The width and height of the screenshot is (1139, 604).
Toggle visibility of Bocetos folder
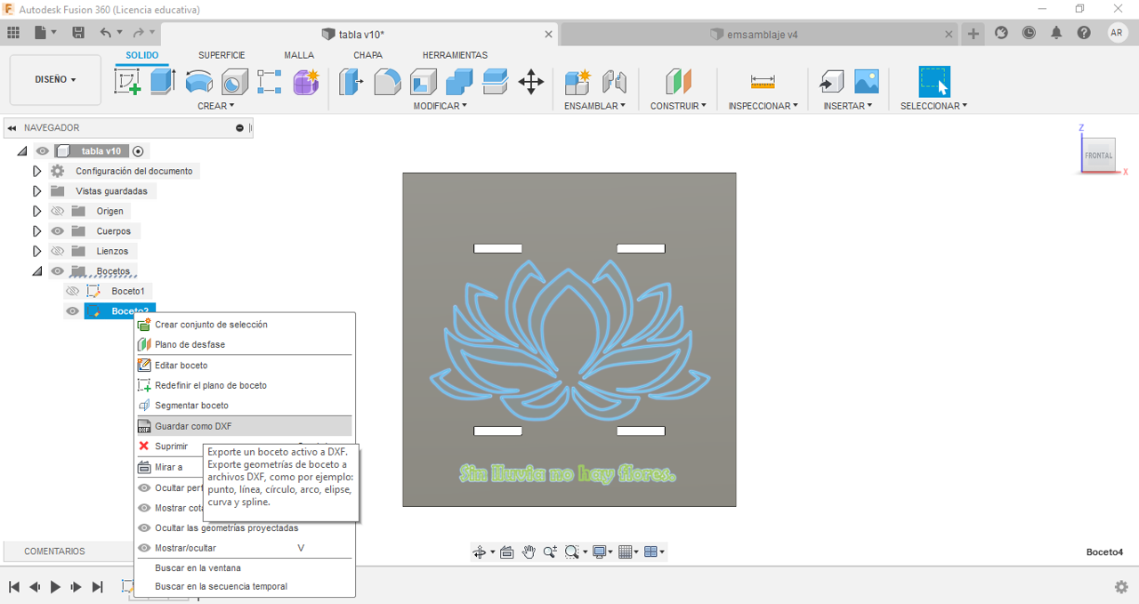pyautogui.click(x=58, y=271)
